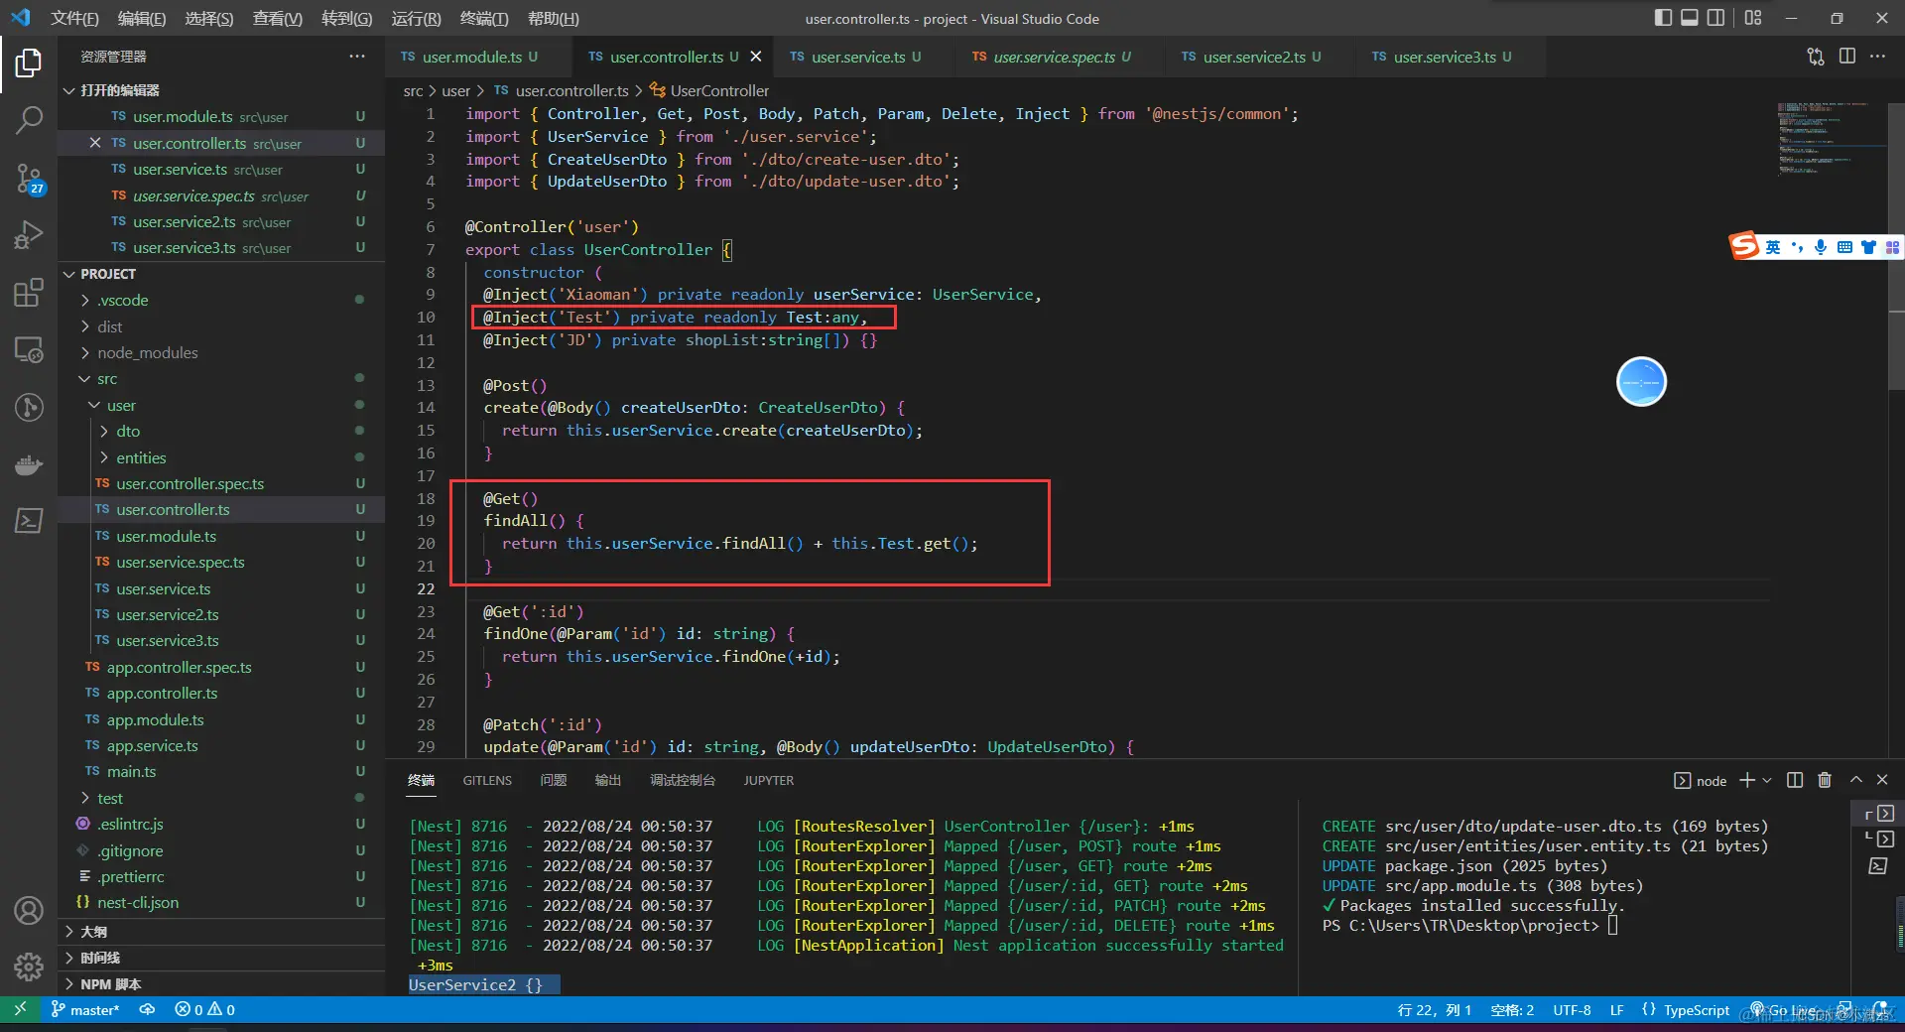
Task: Click the Manage gear icon
Action: (x=29, y=966)
